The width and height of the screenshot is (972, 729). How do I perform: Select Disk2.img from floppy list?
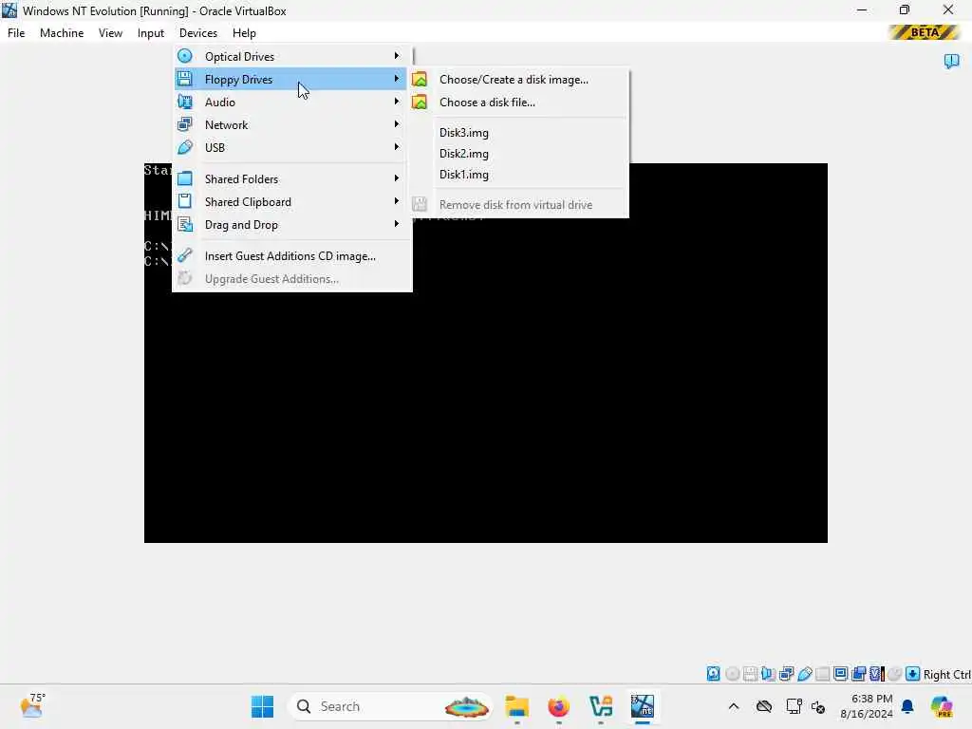click(x=463, y=153)
